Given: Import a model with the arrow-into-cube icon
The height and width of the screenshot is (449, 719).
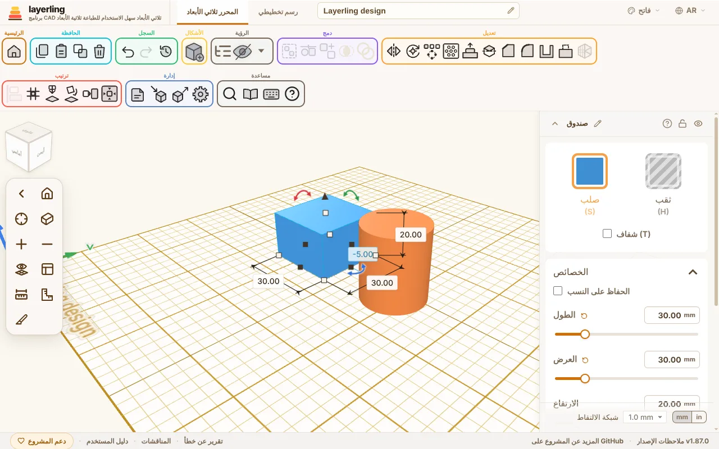Looking at the screenshot, I should tap(158, 94).
